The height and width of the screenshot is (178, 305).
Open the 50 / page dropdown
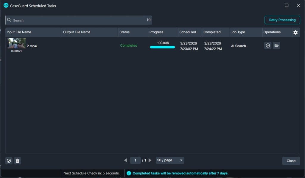170,160
